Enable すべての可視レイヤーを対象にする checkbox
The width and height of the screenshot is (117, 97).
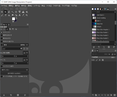point(2,77)
